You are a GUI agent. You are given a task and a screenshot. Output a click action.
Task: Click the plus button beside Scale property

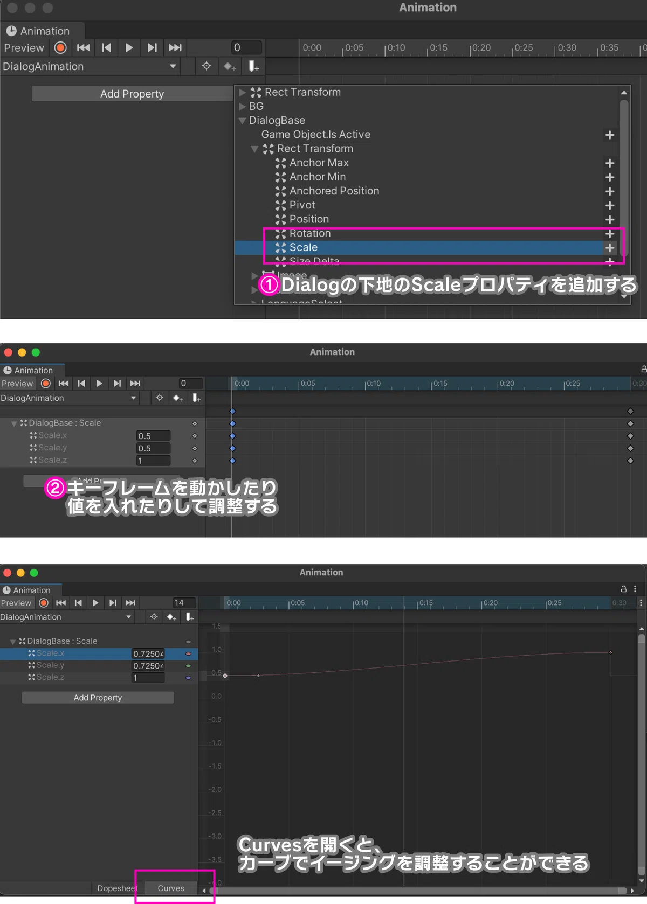pos(609,248)
